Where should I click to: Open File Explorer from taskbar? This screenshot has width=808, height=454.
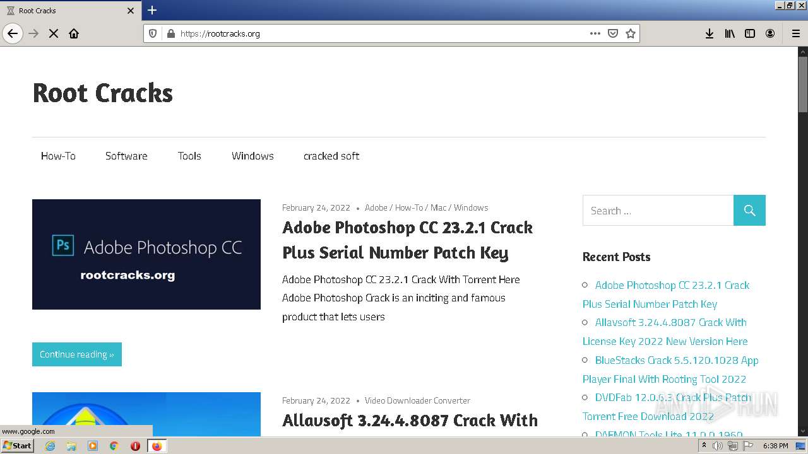71,446
